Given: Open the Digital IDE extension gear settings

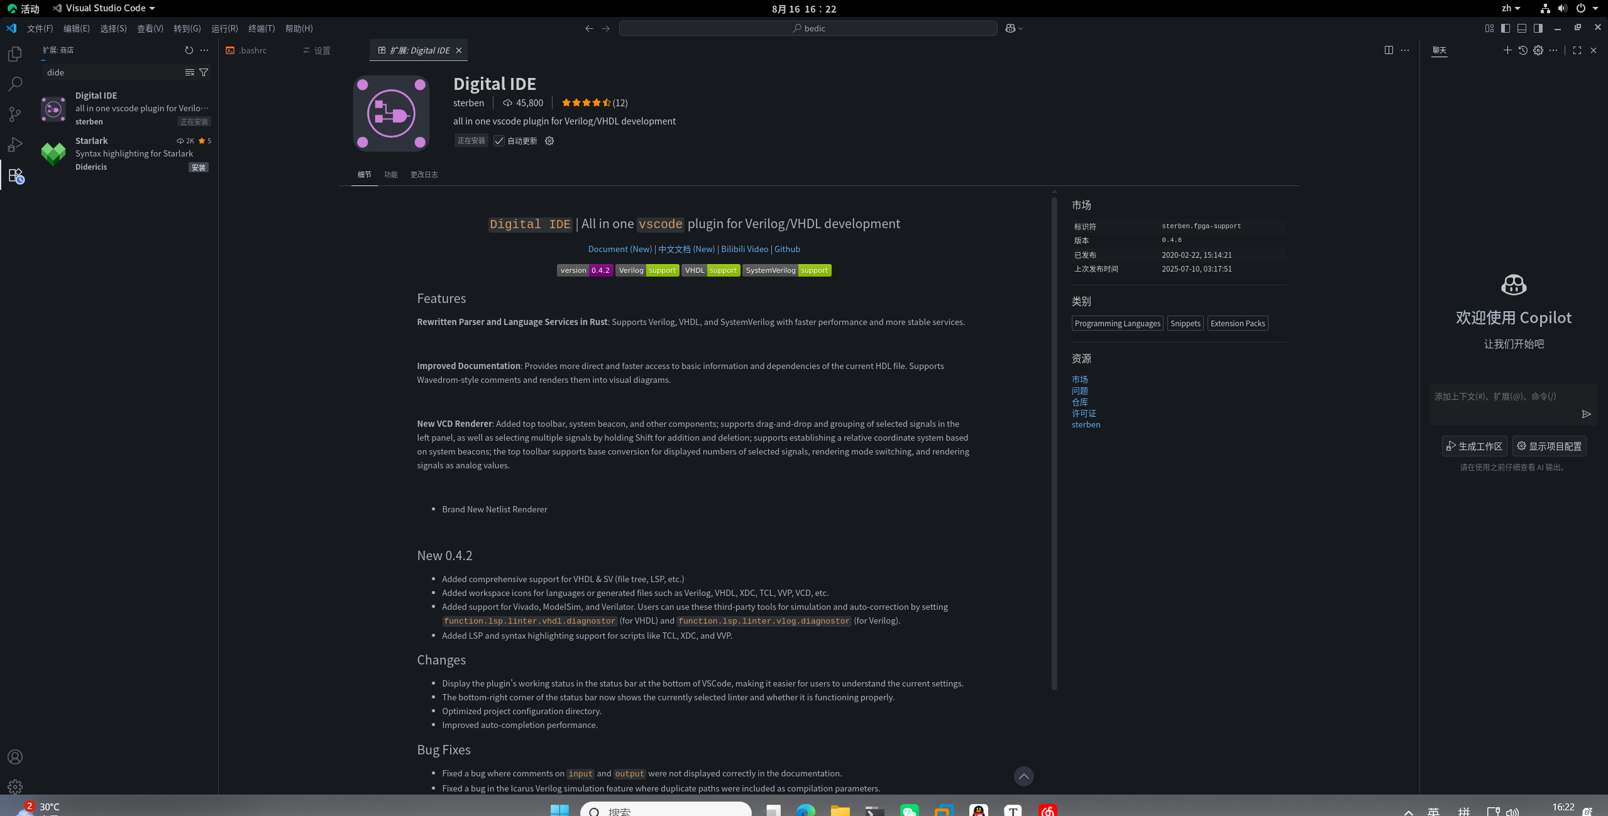Looking at the screenshot, I should (549, 141).
